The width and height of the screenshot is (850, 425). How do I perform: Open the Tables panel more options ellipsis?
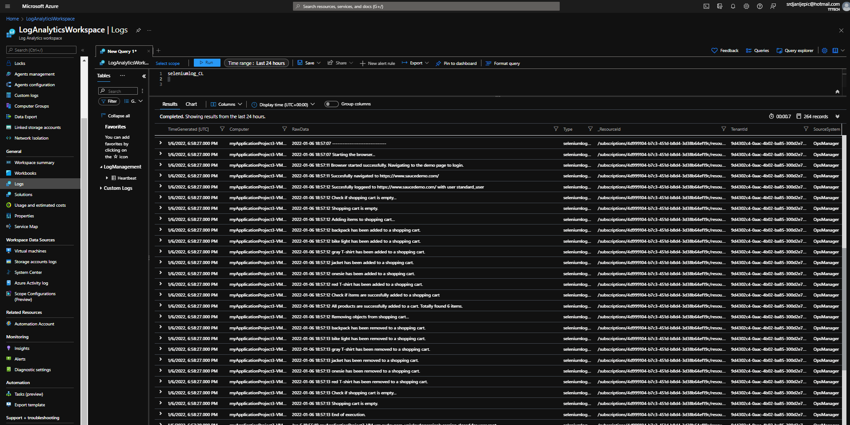point(122,76)
